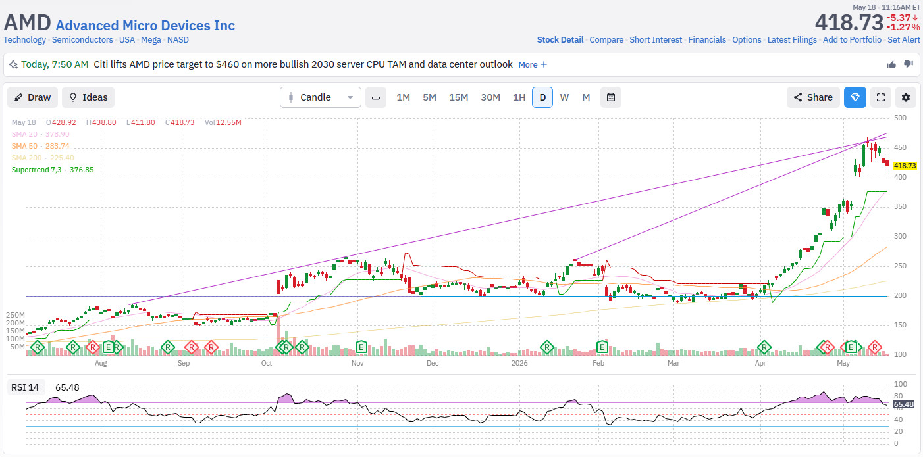Click the NASD exchange link
Image resolution: width=923 pixels, height=457 pixels.
coord(178,40)
